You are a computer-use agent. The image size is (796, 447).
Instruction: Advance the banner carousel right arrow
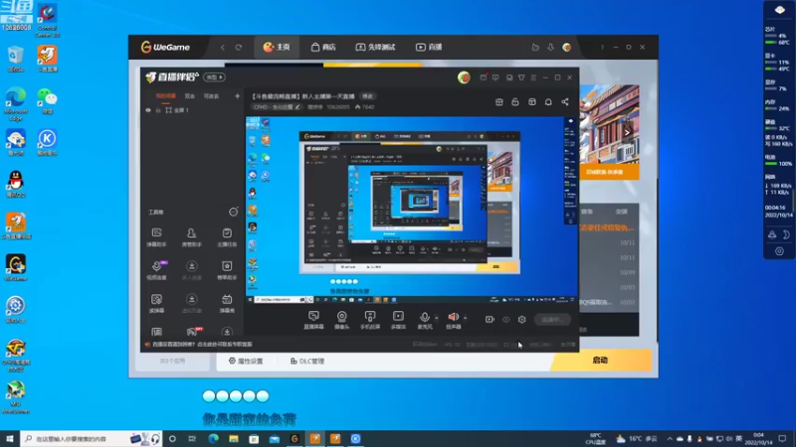(x=627, y=132)
